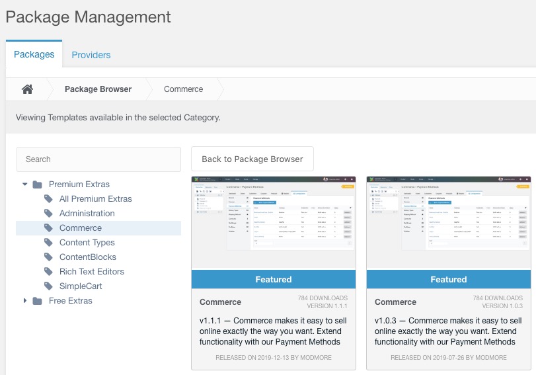Click the v1.0.3 Commerce description text
Image resolution: width=536 pixels, height=375 pixels.
448,331
